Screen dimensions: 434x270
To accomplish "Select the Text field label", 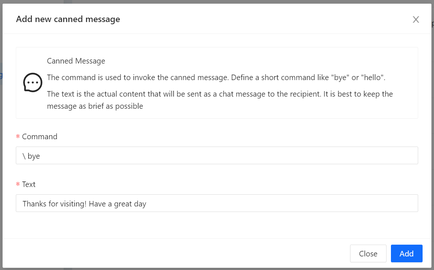I will (28, 184).
